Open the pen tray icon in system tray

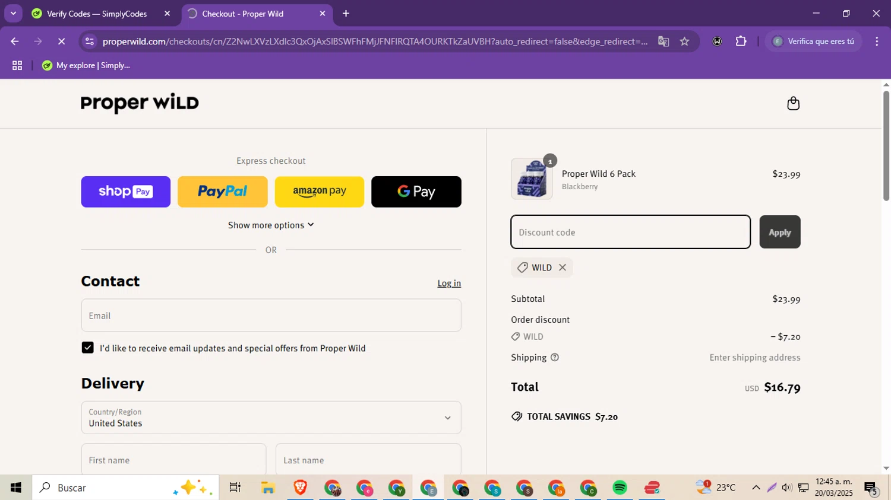coord(772,488)
